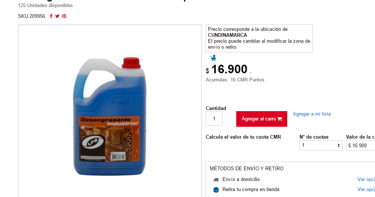Click the 16.900 price text
Image resolution: width=375 pixels, height=197 pixels.
click(x=229, y=70)
